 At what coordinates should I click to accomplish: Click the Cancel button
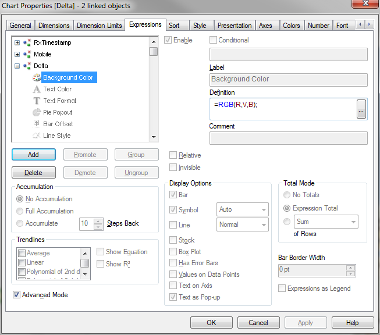(258, 322)
